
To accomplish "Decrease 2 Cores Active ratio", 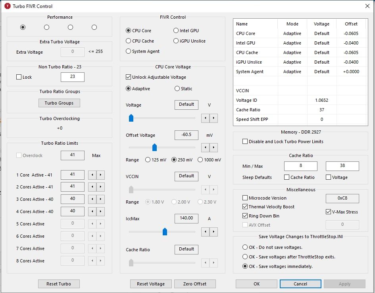I will pyautogui.click(x=92, y=186).
